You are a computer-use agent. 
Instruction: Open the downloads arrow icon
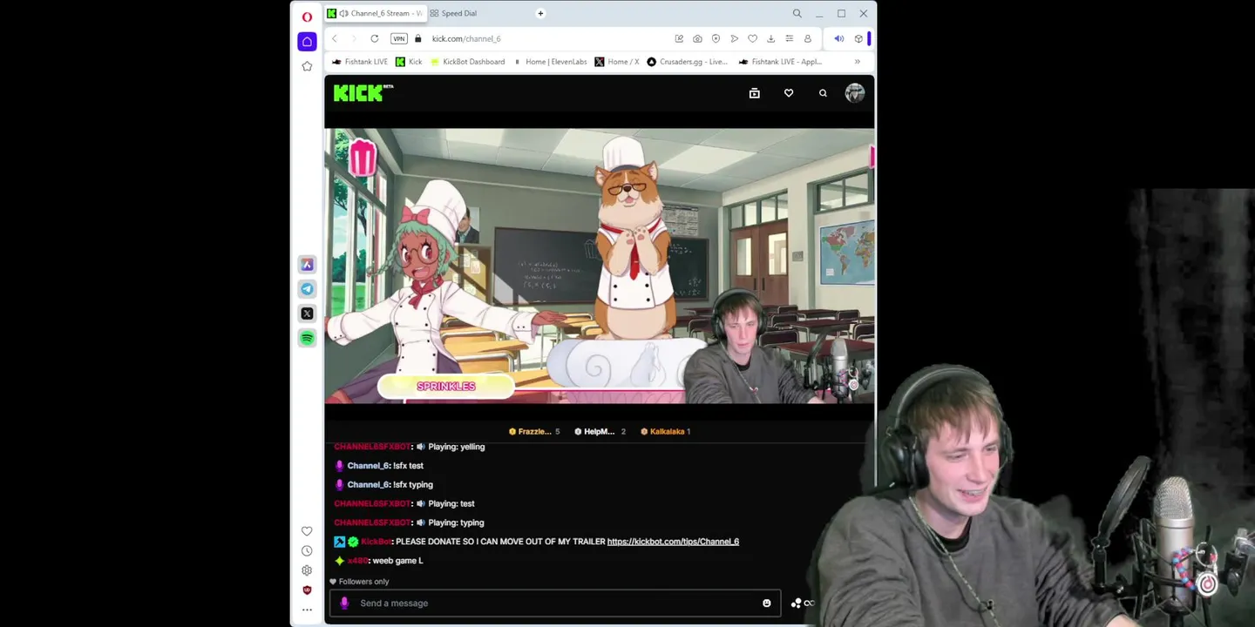pyautogui.click(x=770, y=38)
